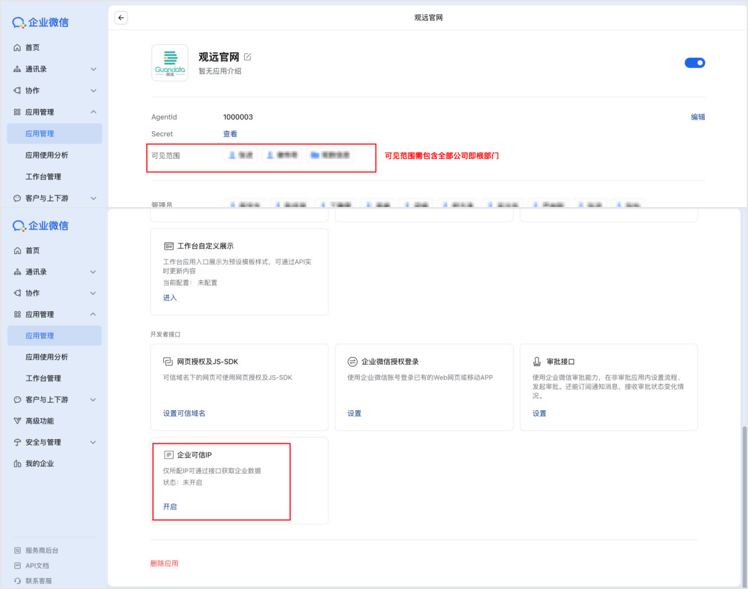Screen dimensions: 748x589
Task: Open 高级功能 in the sidebar
Action: (x=39, y=421)
